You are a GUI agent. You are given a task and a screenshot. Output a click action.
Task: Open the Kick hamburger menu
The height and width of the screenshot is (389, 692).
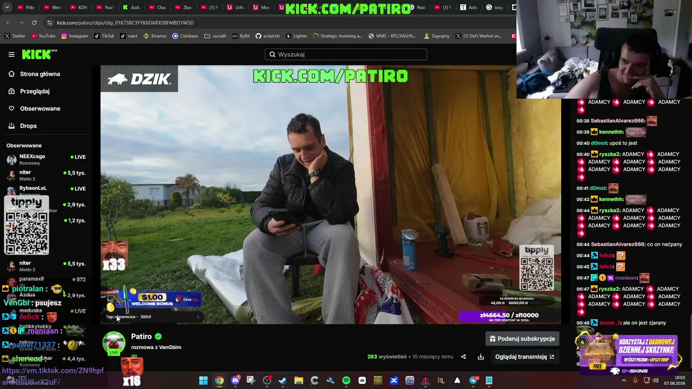[x=11, y=55]
